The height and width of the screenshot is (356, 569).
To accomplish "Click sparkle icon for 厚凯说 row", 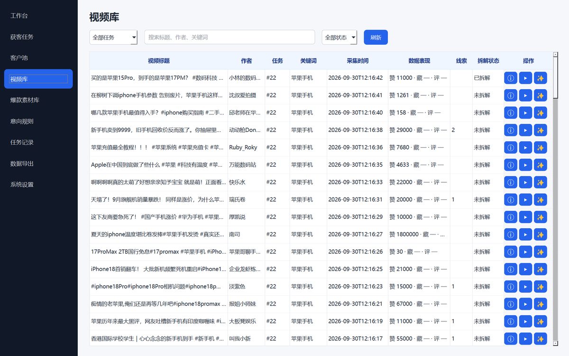I will pyautogui.click(x=540, y=217).
